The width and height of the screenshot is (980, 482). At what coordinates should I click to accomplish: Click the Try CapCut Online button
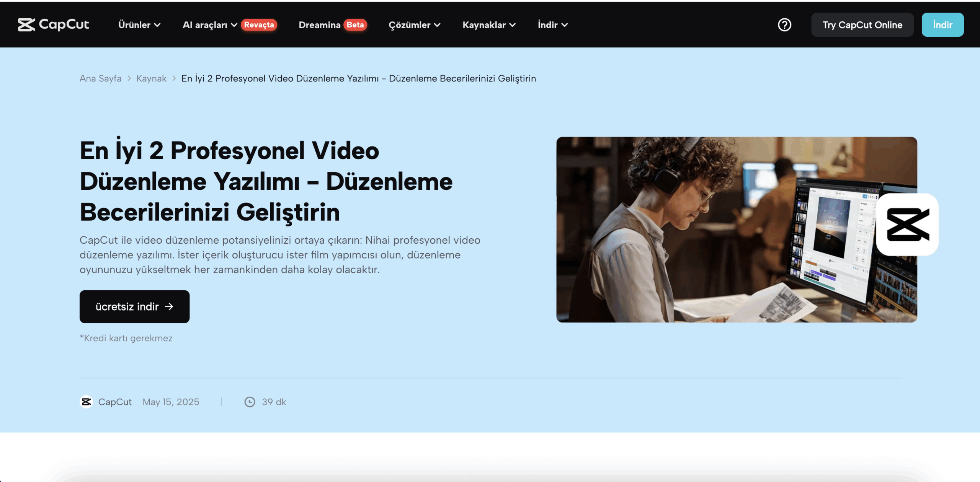tap(862, 25)
